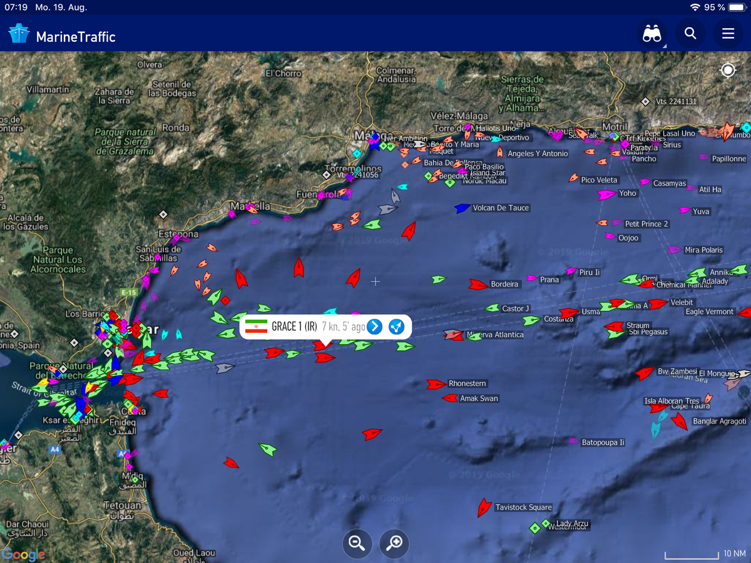The image size is (751, 563).
Task: Select the green Castor J cargo ship
Action: pyautogui.click(x=493, y=308)
